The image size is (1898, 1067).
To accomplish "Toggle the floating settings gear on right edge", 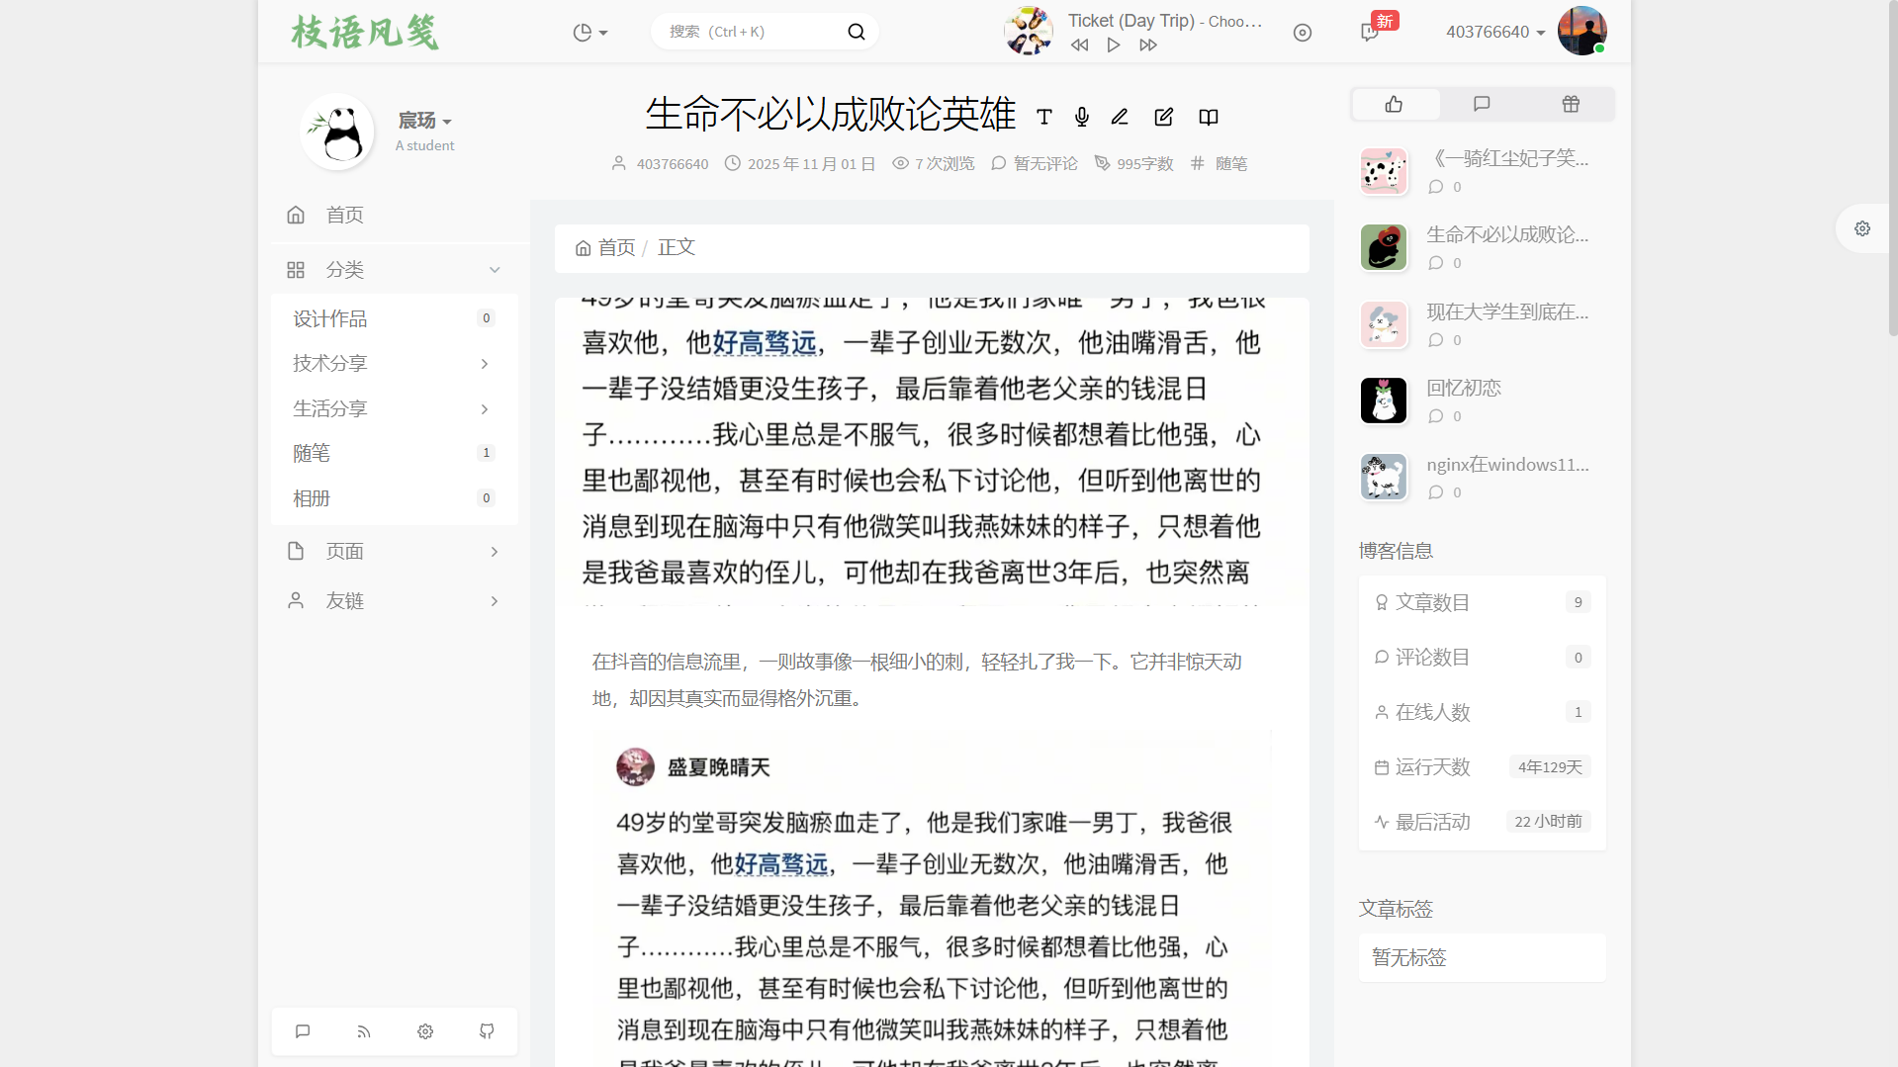I will (x=1861, y=227).
